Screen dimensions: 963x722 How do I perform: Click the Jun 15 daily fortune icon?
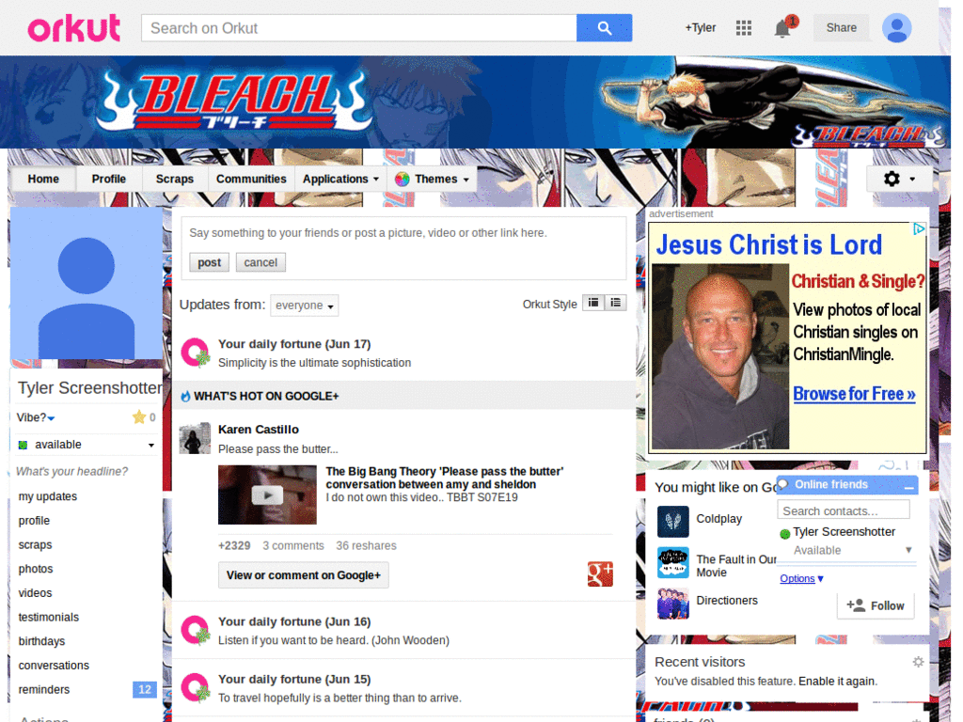tap(196, 688)
